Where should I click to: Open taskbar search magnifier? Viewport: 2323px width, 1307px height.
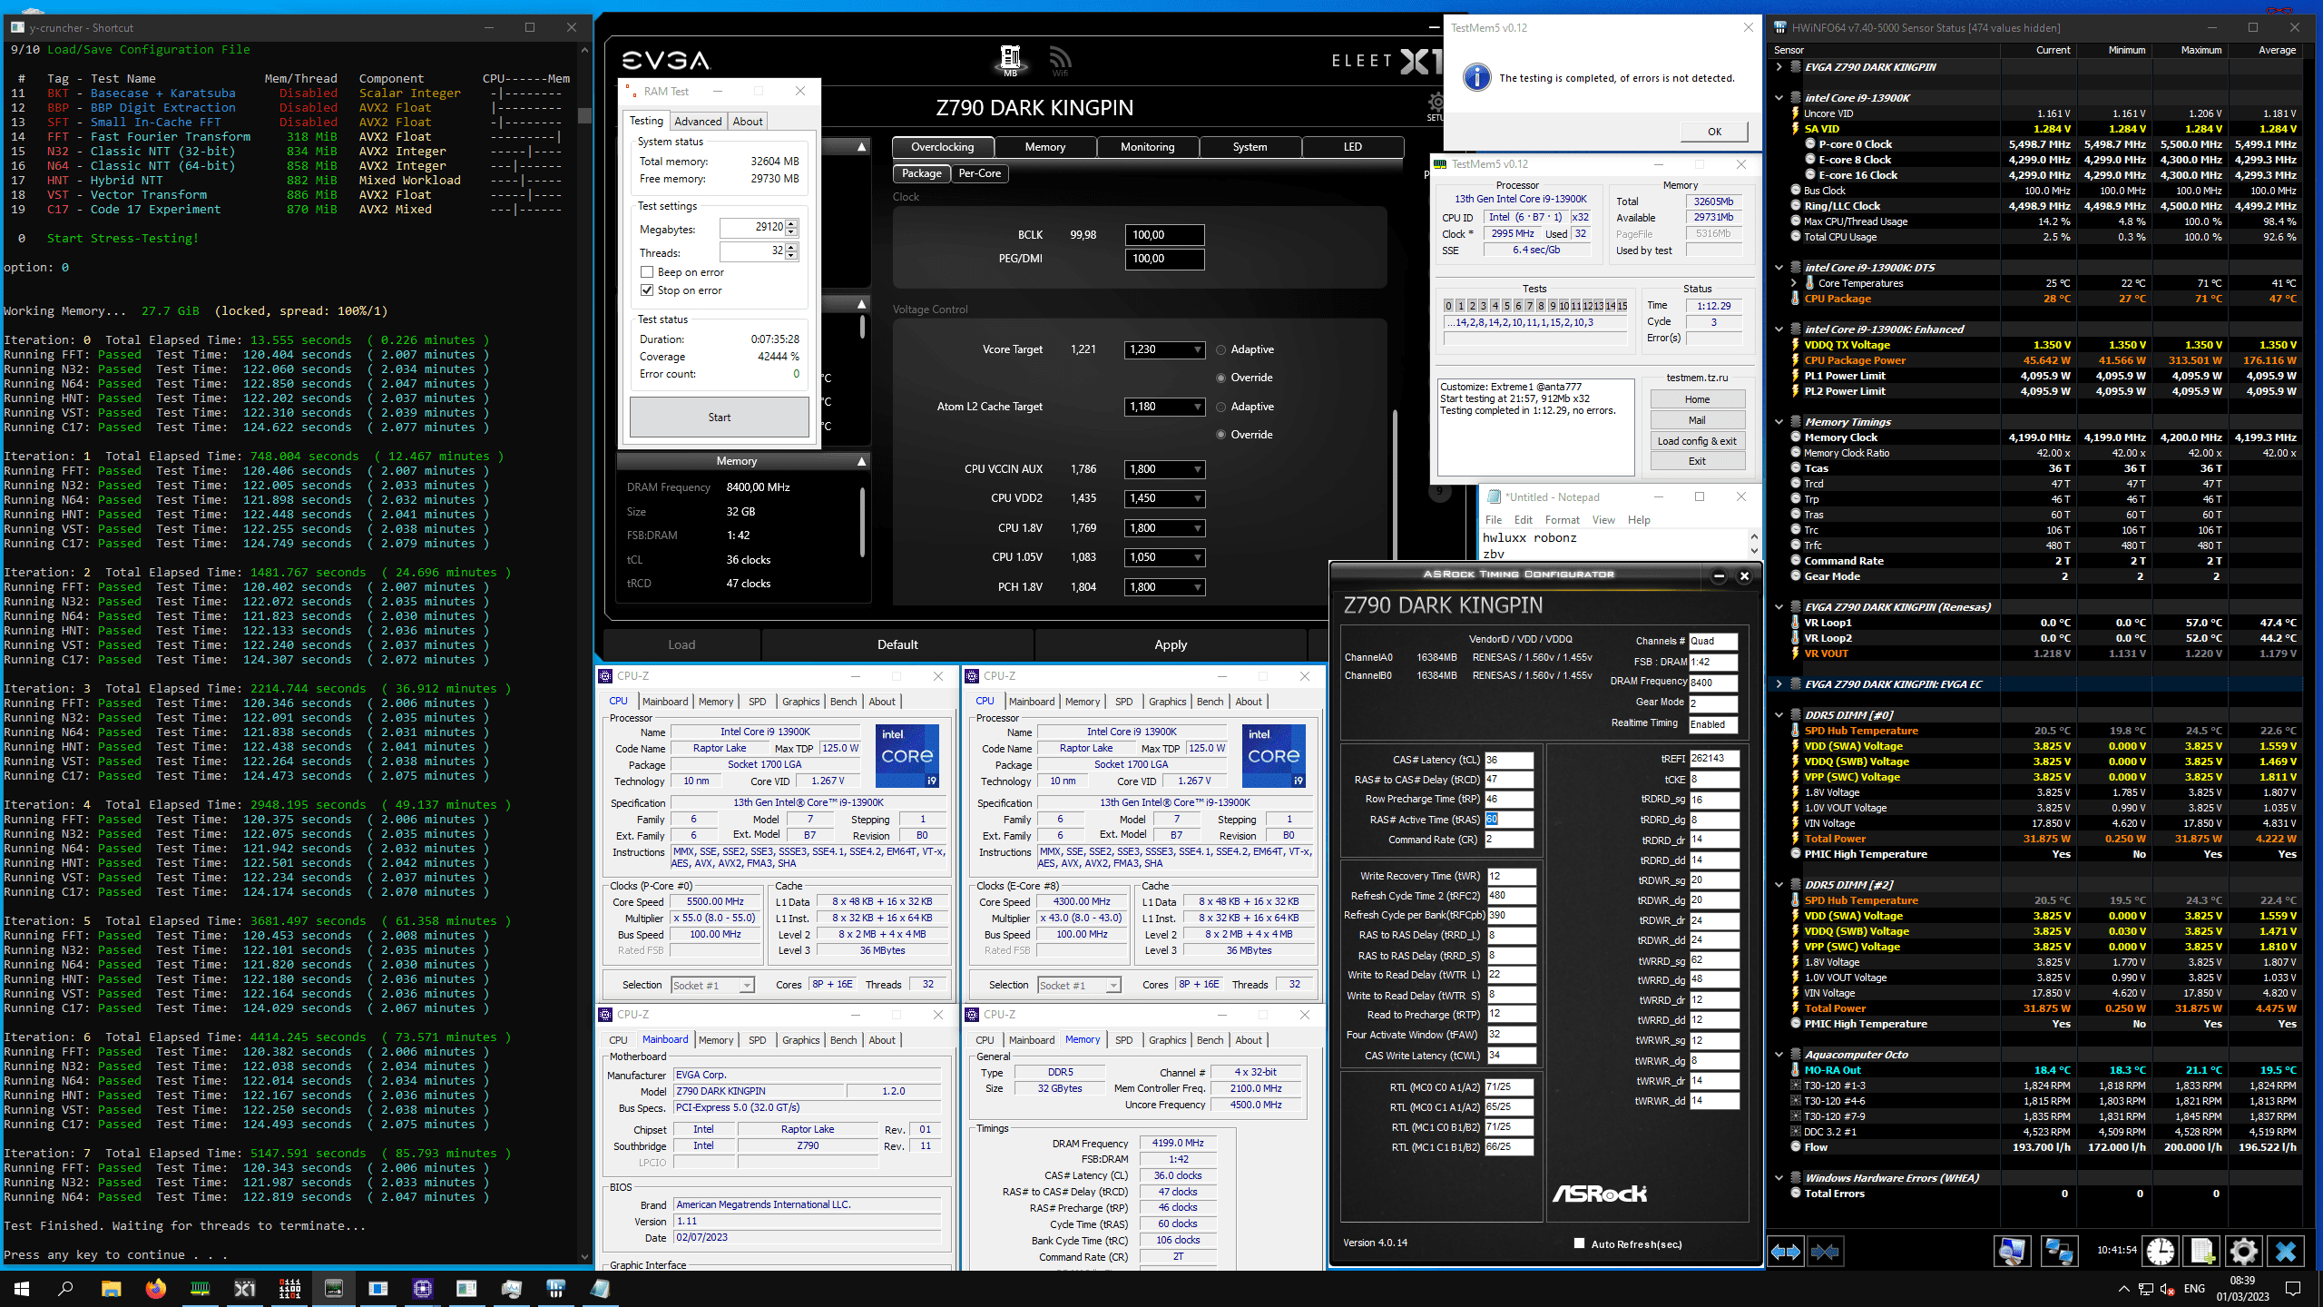pyautogui.click(x=65, y=1288)
